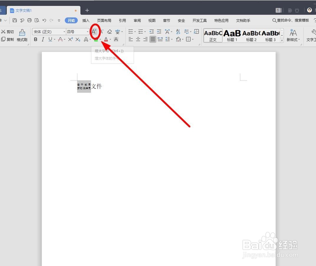Increase paragraph indent
Screen dimensions: 316x266
(159, 31)
